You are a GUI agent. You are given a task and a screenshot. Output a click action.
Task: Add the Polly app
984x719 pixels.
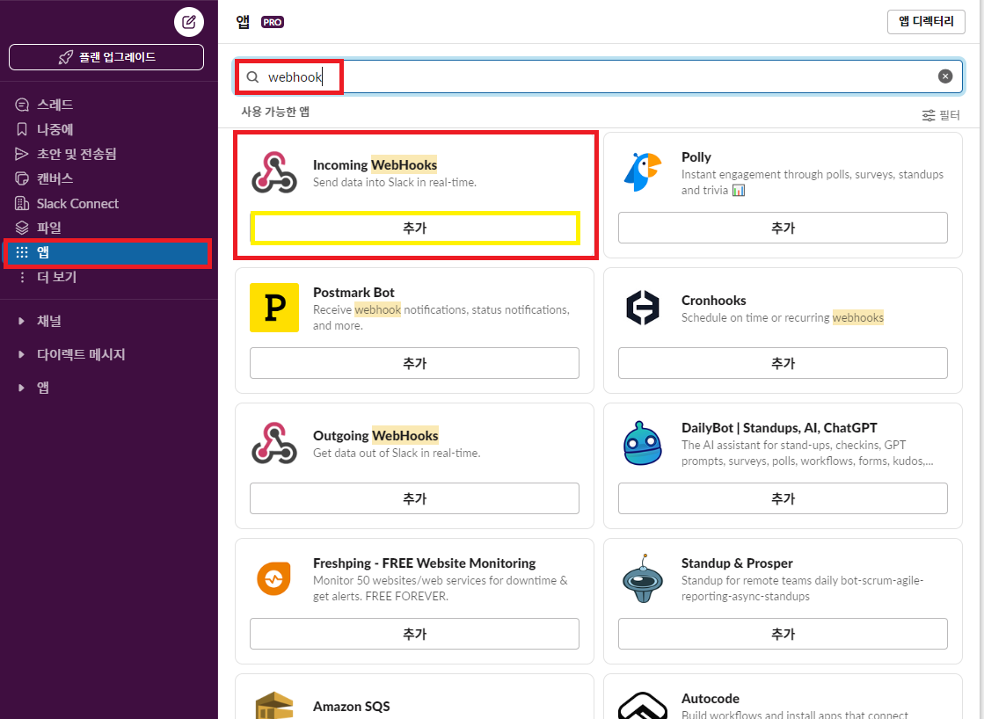[783, 228]
